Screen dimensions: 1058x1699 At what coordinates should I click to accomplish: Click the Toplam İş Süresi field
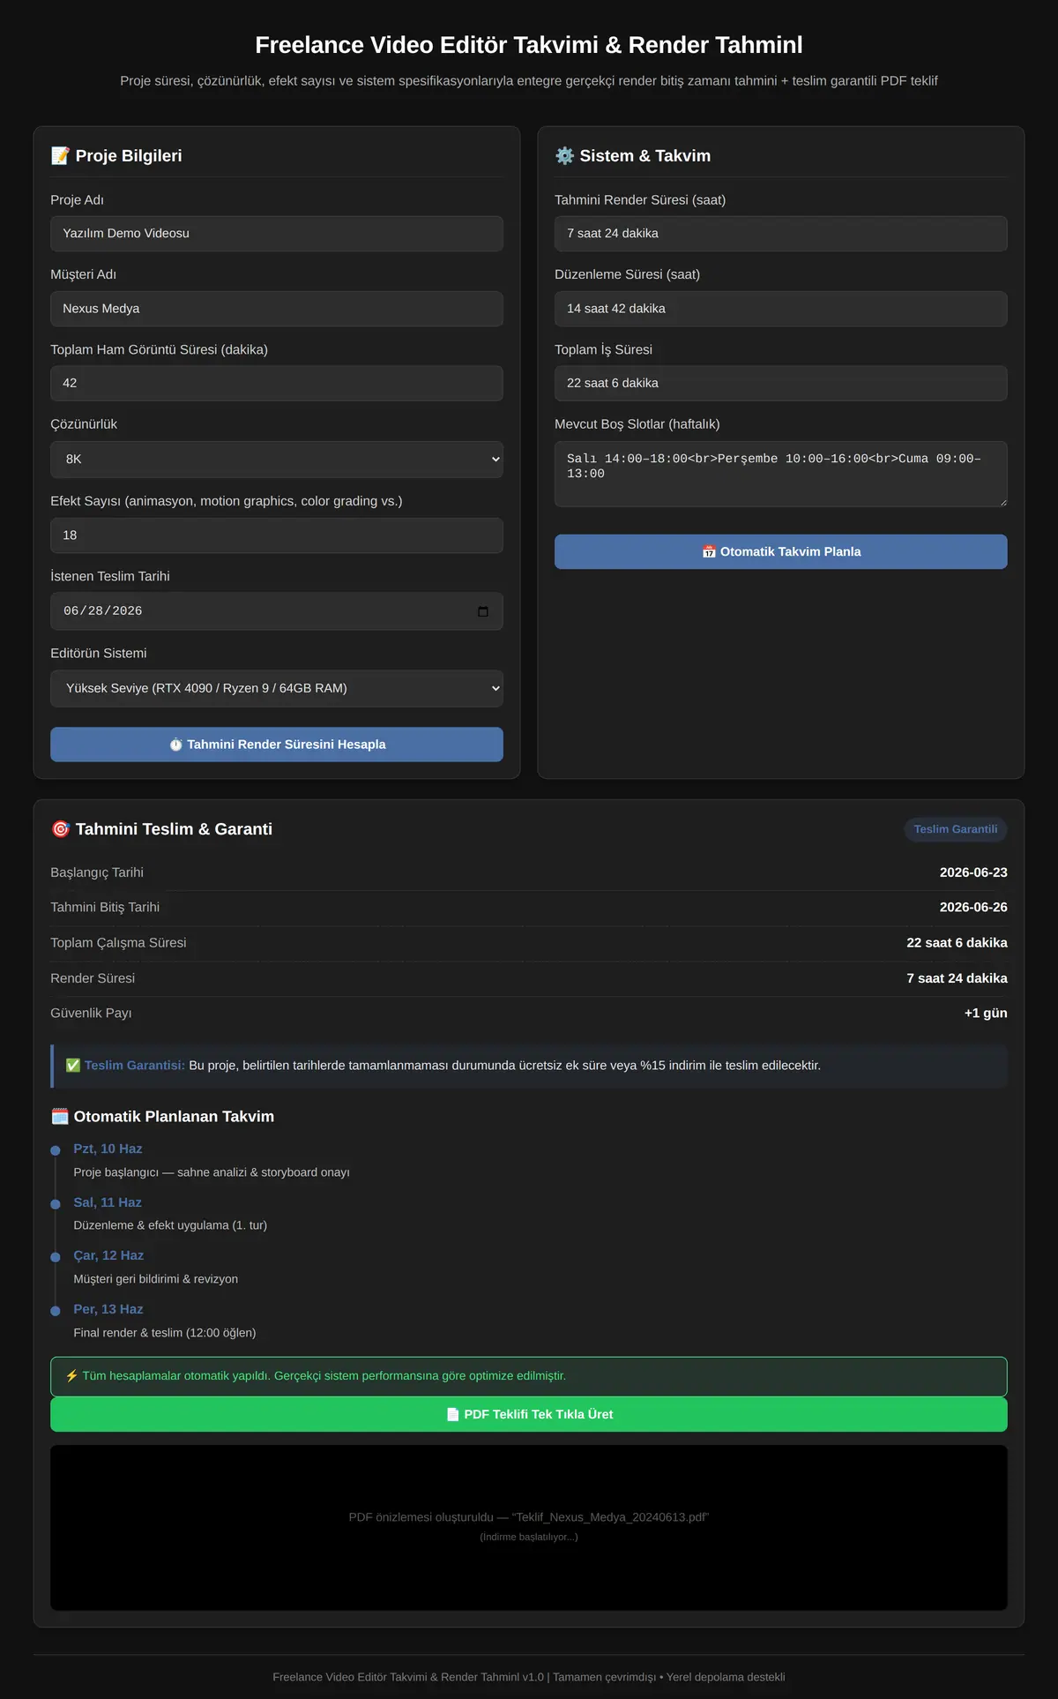coord(781,384)
